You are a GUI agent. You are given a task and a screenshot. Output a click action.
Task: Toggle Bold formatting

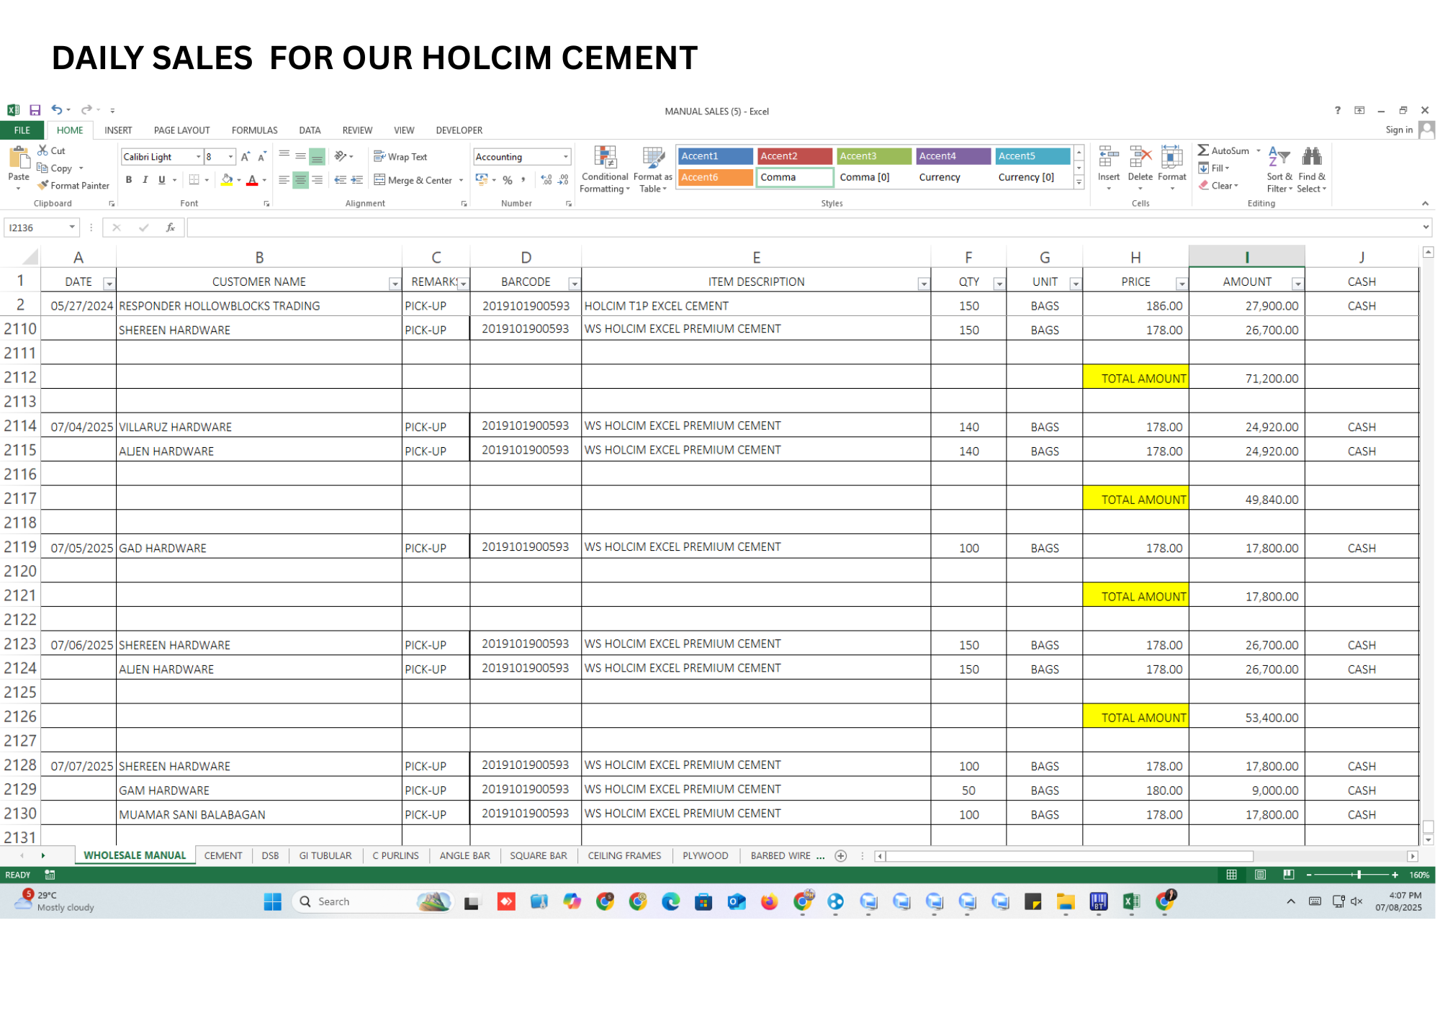129,180
